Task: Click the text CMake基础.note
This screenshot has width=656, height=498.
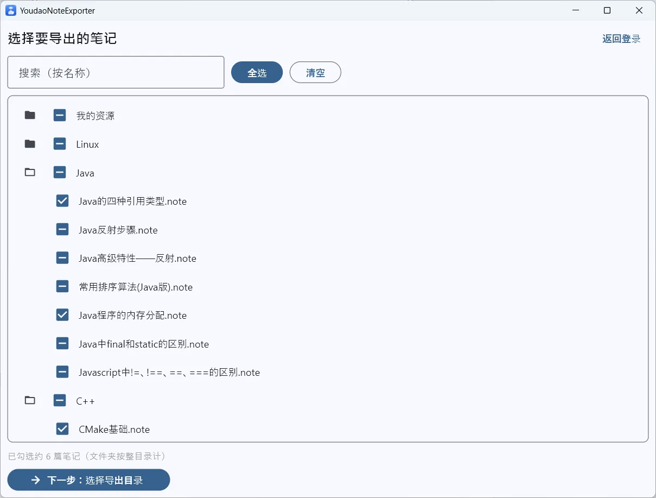Action: (x=114, y=430)
